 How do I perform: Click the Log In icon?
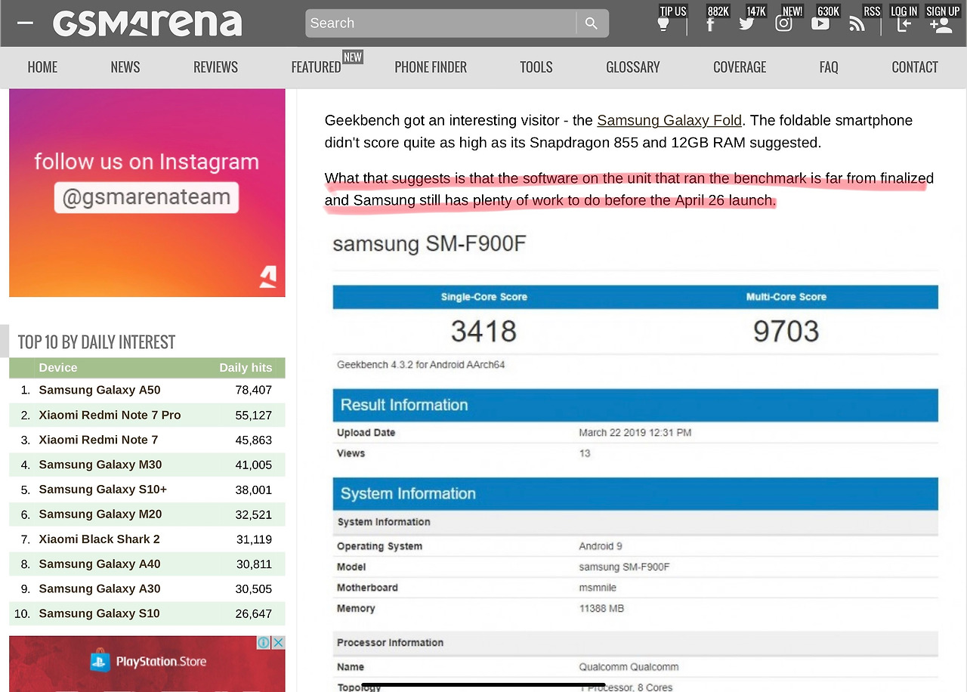point(904,23)
